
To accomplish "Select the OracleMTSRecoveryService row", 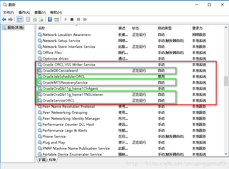I will [122, 83].
